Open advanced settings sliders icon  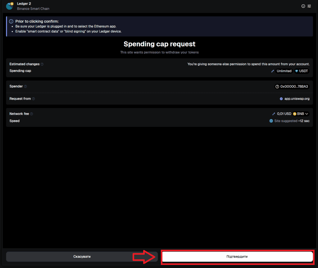(x=309, y=6)
